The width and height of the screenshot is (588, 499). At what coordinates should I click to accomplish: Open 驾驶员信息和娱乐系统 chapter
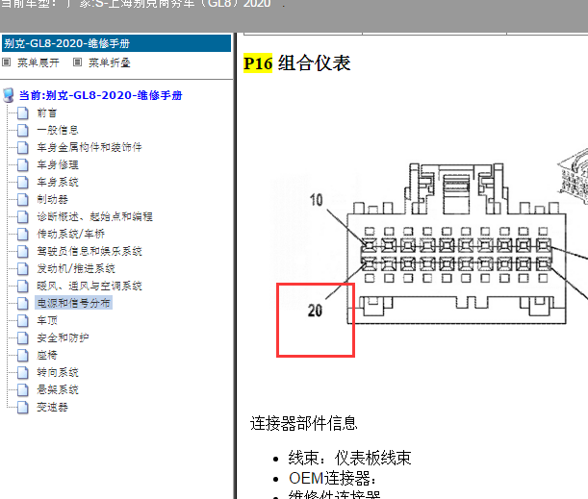89,251
